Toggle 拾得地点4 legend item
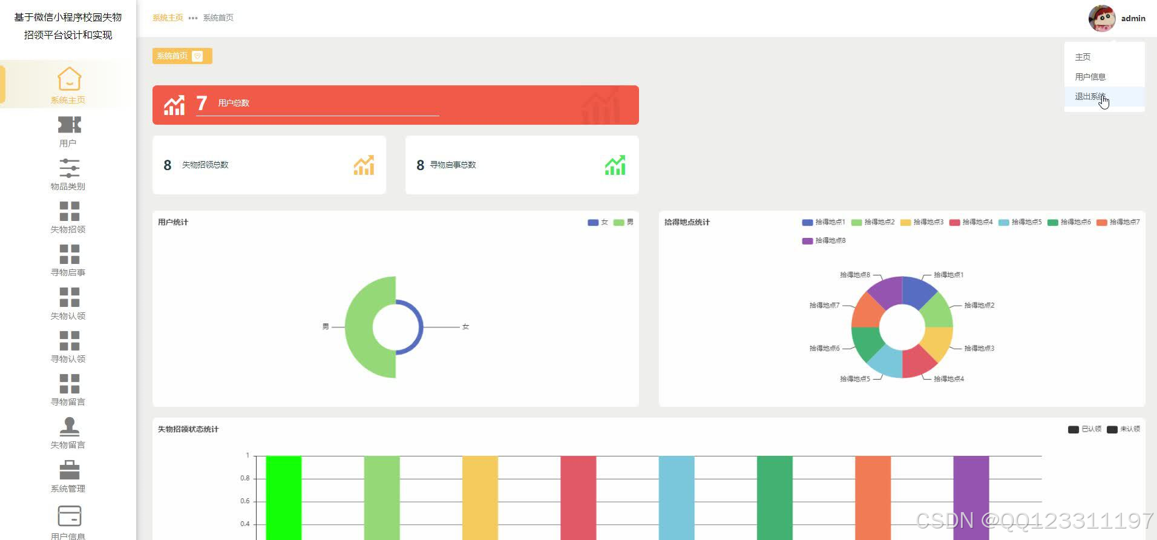Viewport: 1157px width, 540px height. click(x=971, y=222)
